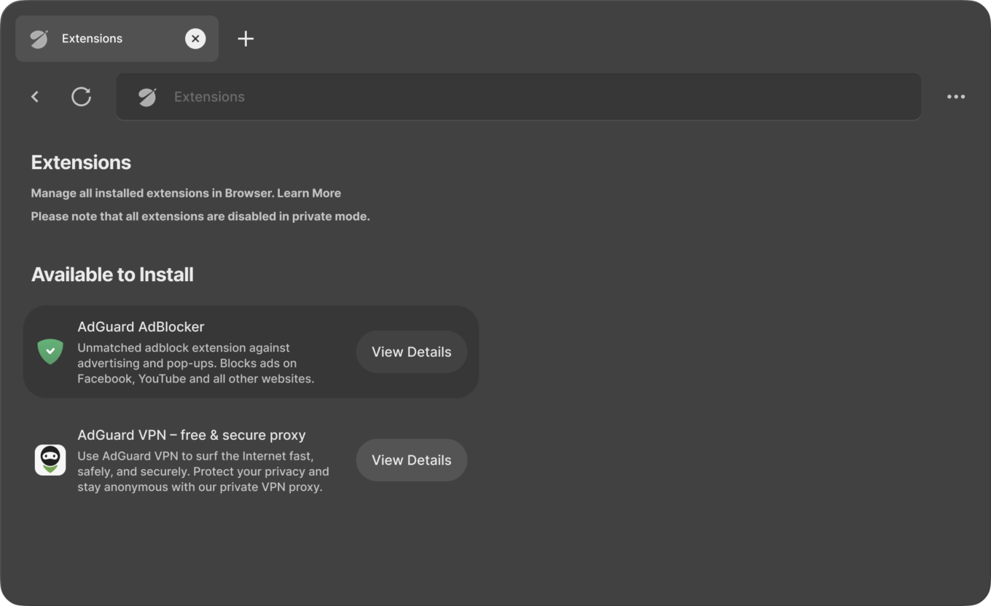Reload the Extensions page

pos(81,96)
